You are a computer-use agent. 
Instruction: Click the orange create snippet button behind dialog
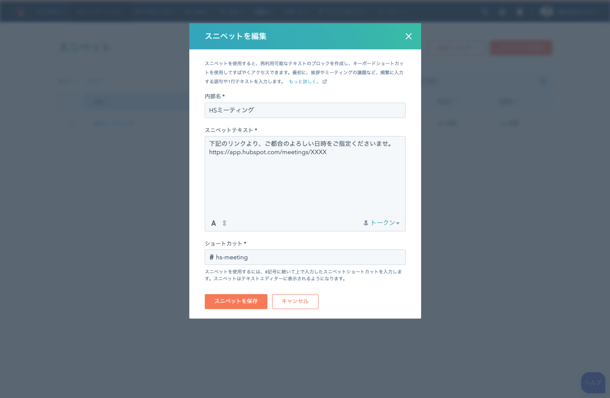[521, 48]
